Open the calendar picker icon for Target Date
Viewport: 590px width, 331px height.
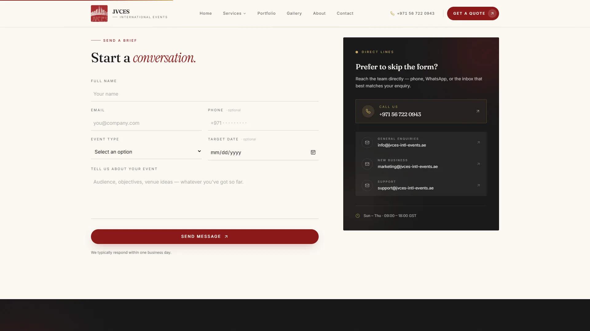click(x=313, y=152)
